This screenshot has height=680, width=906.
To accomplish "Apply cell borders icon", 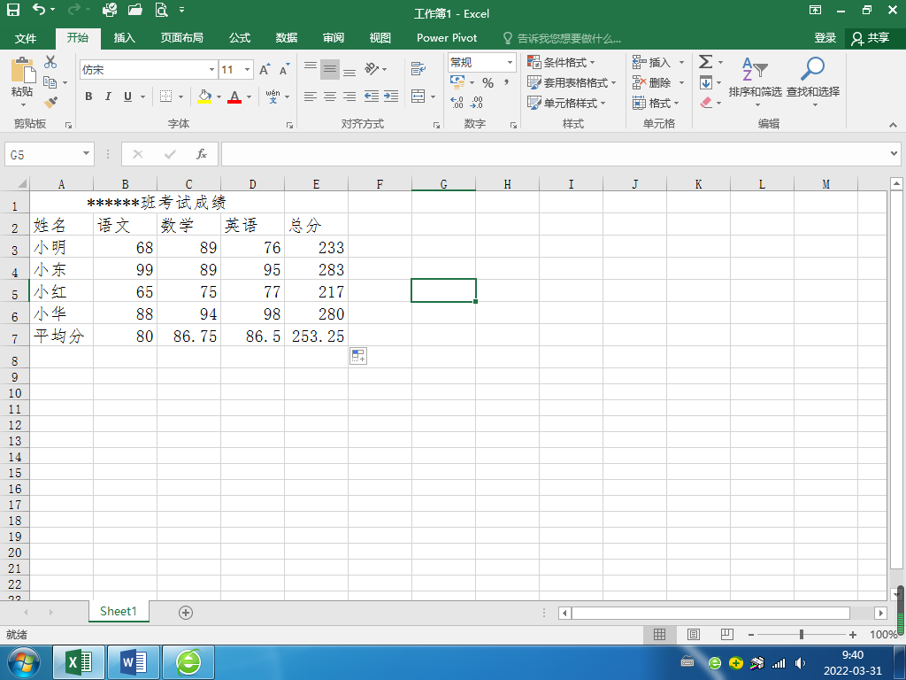I will [165, 96].
